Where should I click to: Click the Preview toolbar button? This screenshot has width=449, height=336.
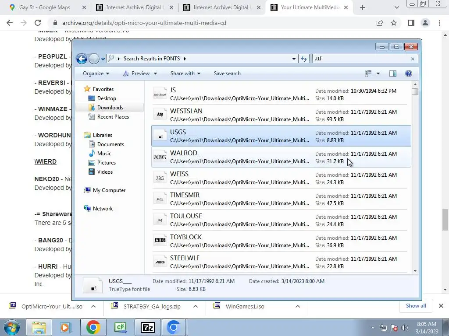pyautogui.click(x=136, y=73)
